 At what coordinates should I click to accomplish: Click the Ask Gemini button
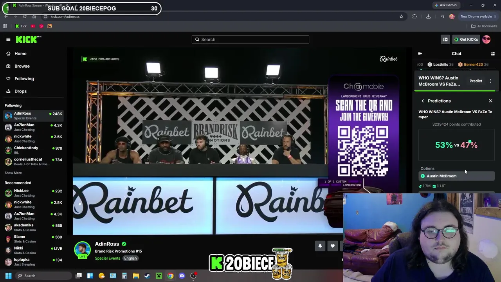[446, 5]
